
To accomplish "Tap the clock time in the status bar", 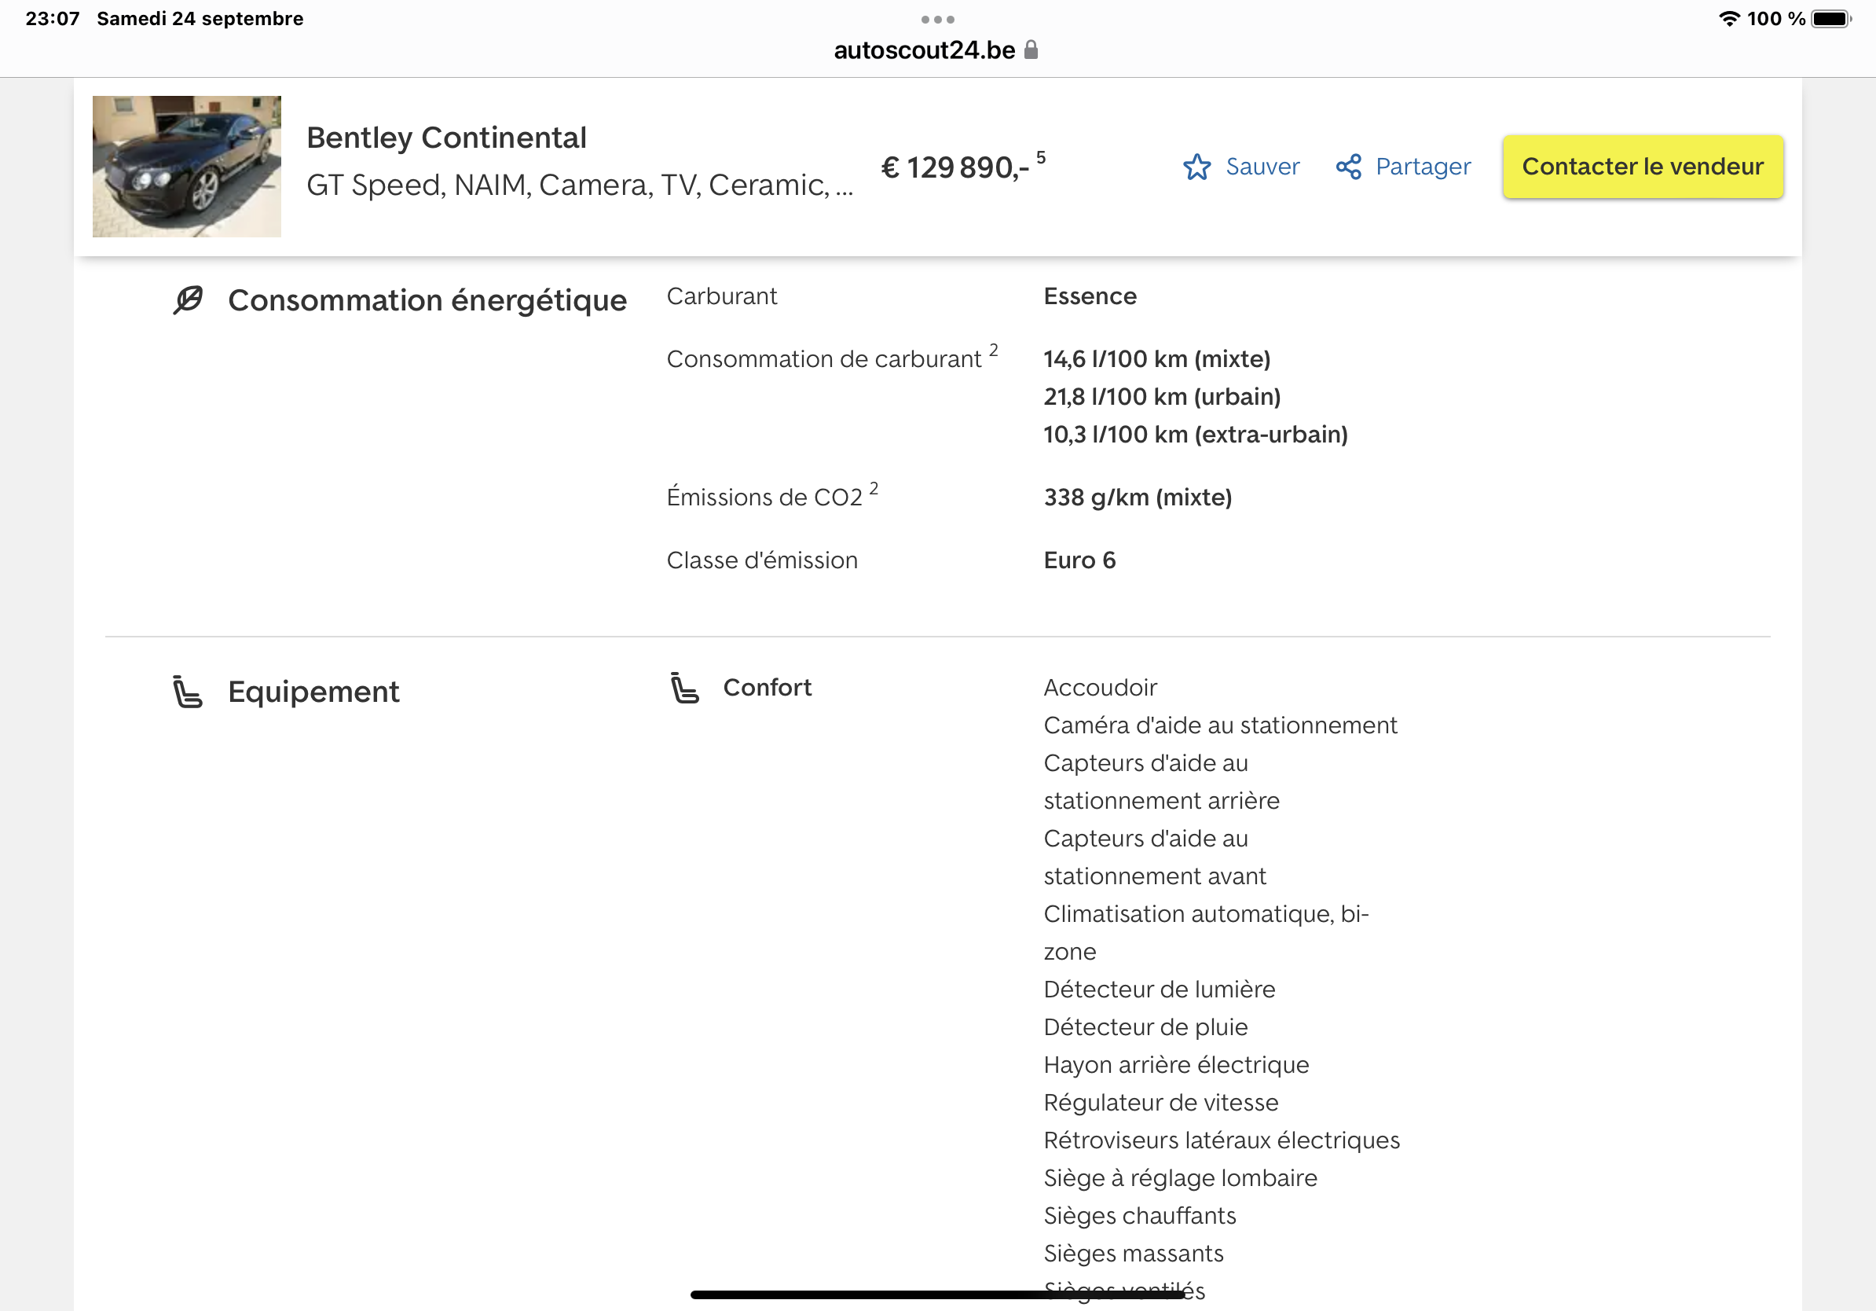I will pyautogui.click(x=53, y=19).
